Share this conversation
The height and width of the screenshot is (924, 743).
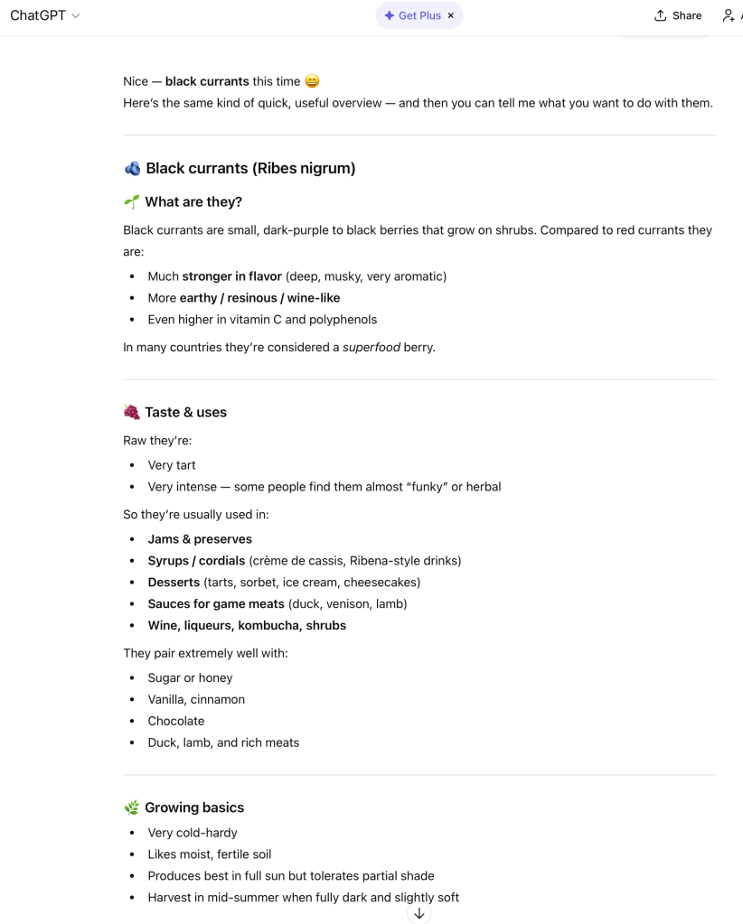point(678,15)
